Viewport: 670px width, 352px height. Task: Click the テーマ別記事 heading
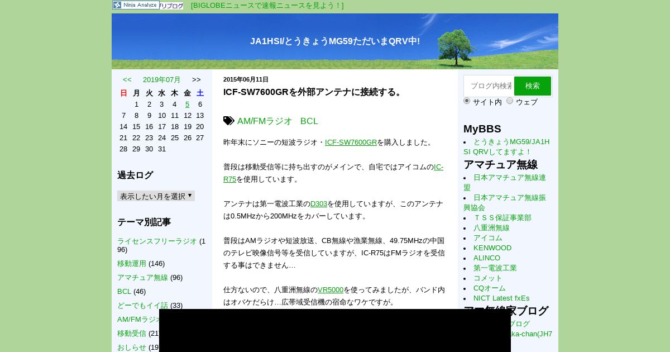pos(144,222)
